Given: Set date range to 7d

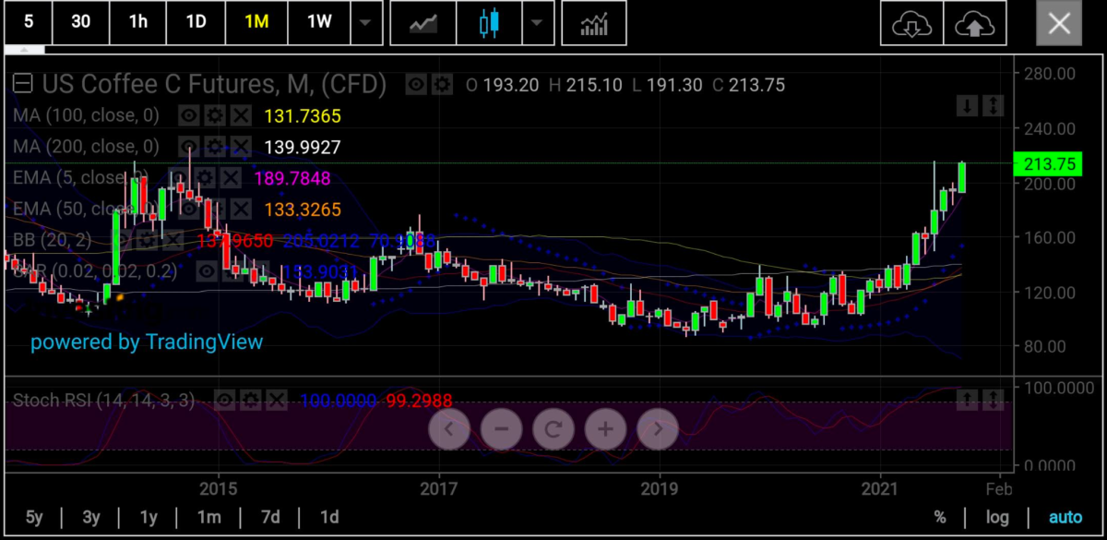Looking at the screenshot, I should [x=270, y=517].
